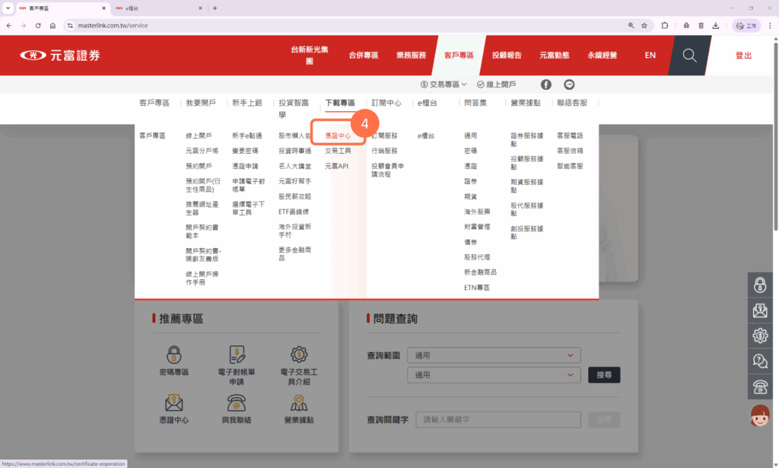Click the 登出 logout link
The image size is (779, 468).
coord(743,56)
